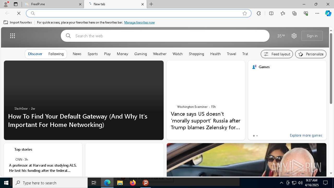Click the Top stories heading
This screenshot has height=188, width=334.
coord(23,149)
